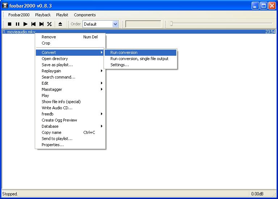Click the Eject/Open file icon
The width and height of the screenshot is (278, 199).
(60, 24)
